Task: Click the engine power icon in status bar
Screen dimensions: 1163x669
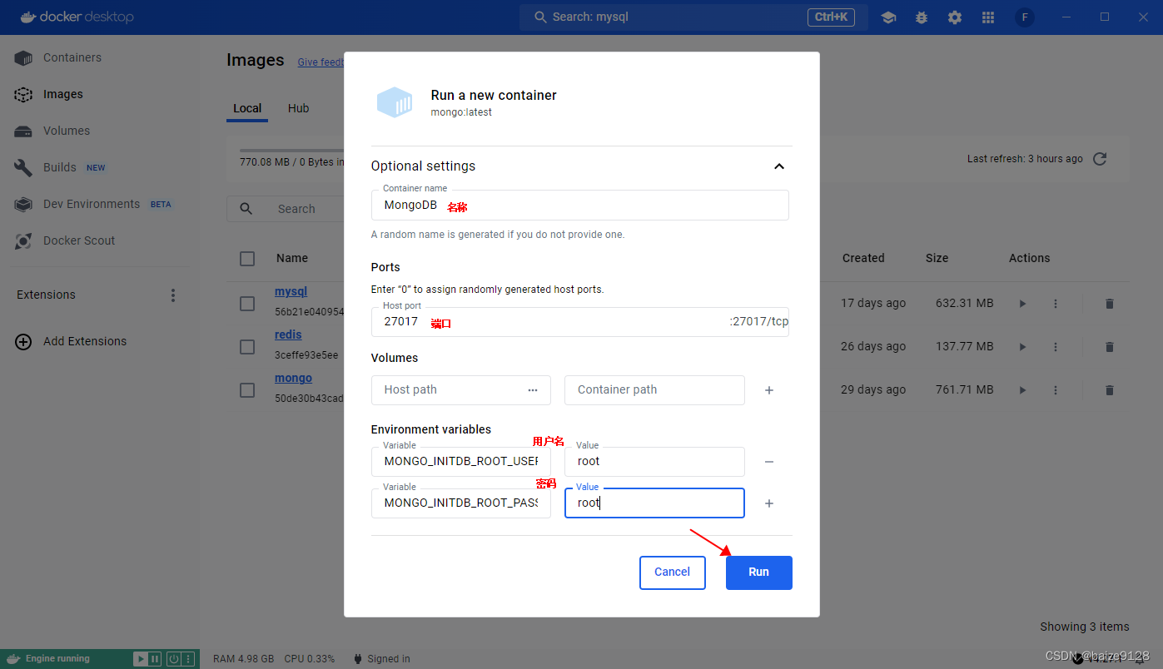Action: click(174, 659)
